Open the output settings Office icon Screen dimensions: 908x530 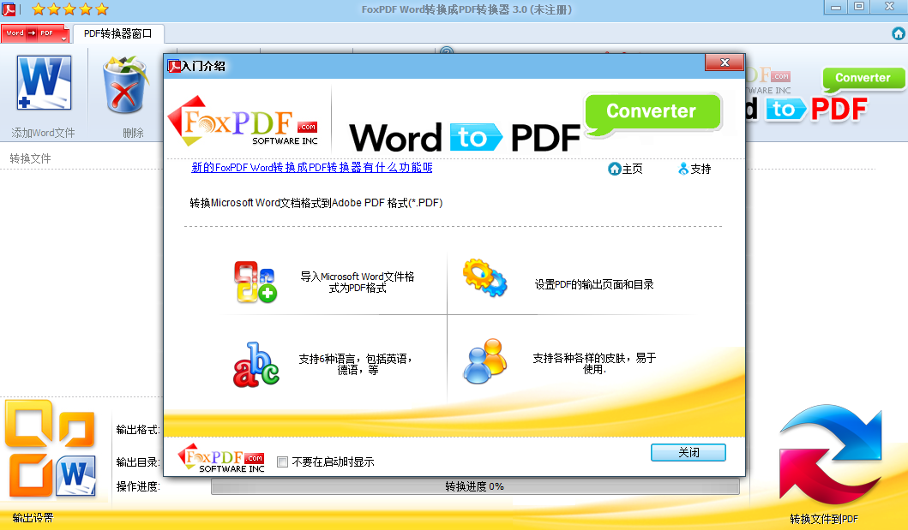point(50,449)
